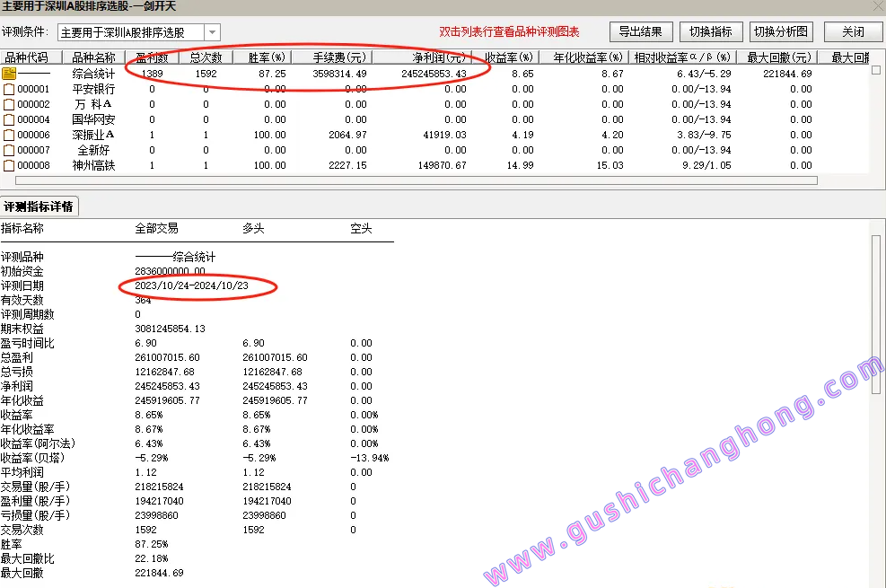Viewport: 886px width, 588px height.
Task: Click the 多头 column heading
Action: tap(253, 228)
